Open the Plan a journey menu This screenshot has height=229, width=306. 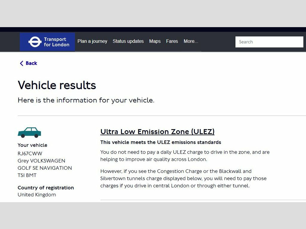click(x=92, y=41)
